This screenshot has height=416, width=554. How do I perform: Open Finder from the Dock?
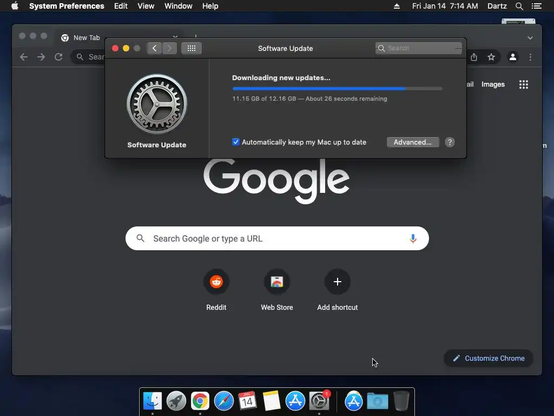click(152, 401)
